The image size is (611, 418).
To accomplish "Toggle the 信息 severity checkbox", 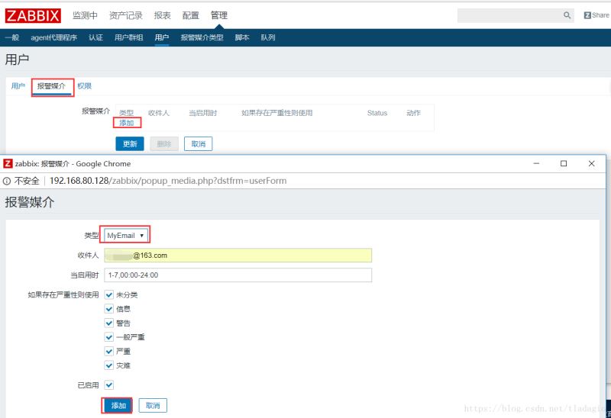I will pos(109,309).
